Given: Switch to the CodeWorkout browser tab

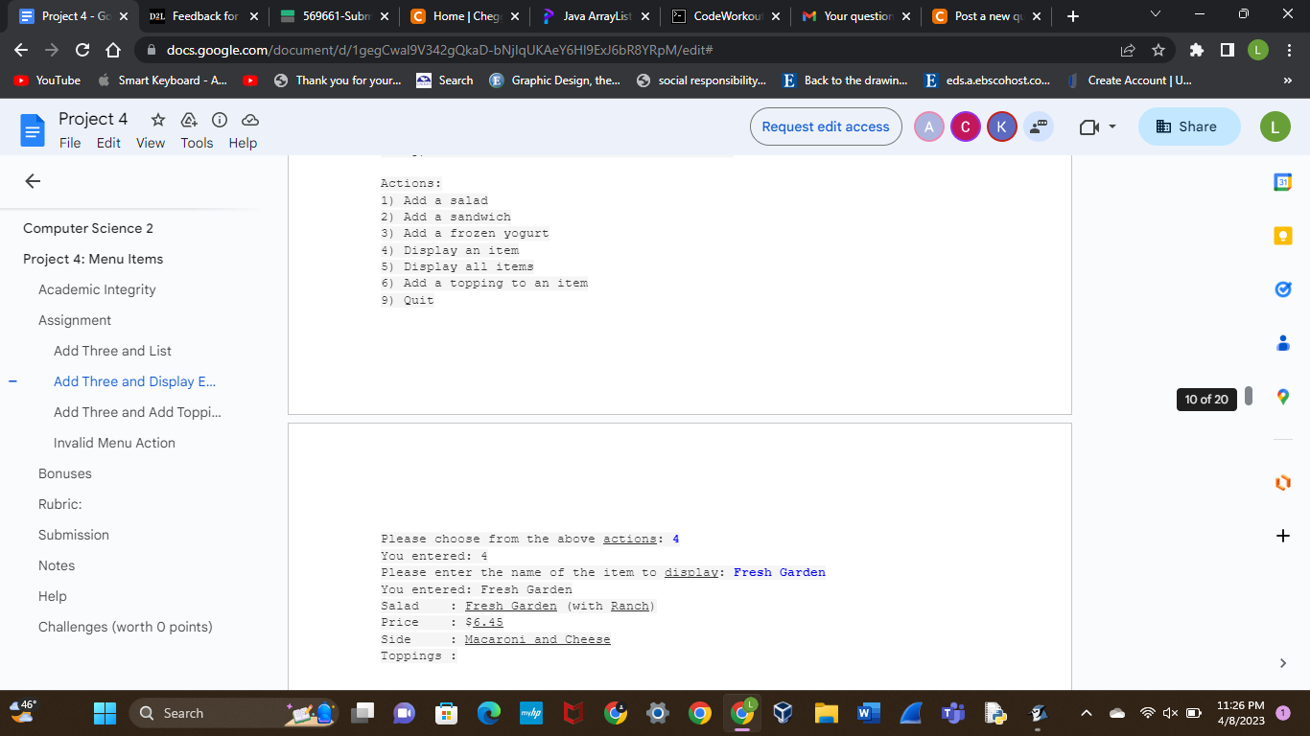Looking at the screenshot, I should [x=724, y=16].
